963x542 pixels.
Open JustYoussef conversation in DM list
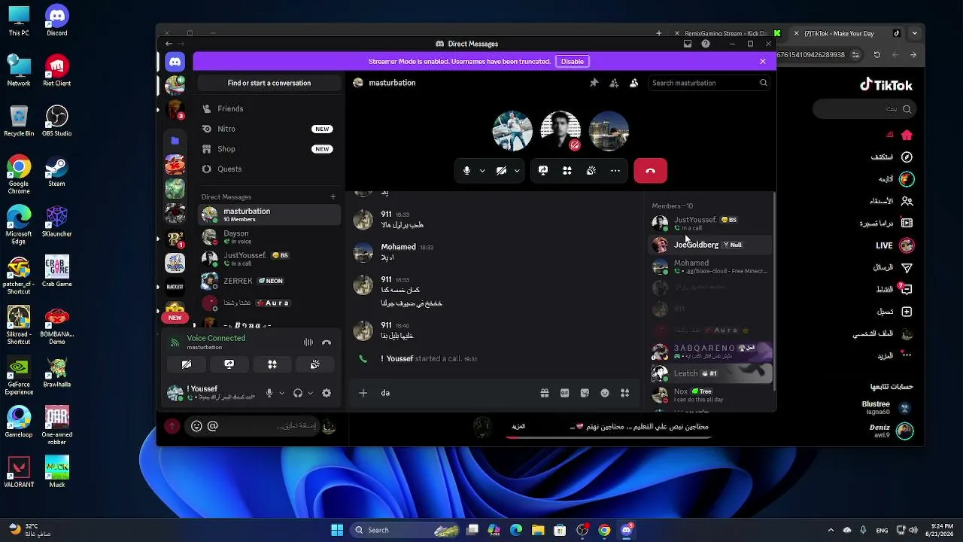click(x=269, y=259)
